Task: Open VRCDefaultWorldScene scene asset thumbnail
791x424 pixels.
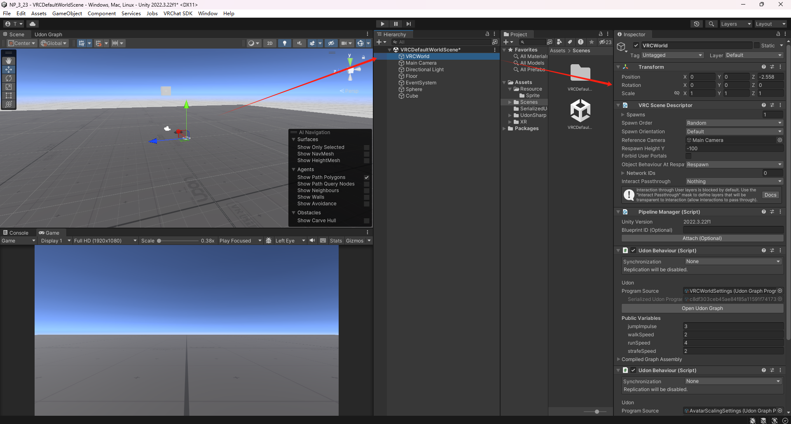Action: (x=580, y=111)
